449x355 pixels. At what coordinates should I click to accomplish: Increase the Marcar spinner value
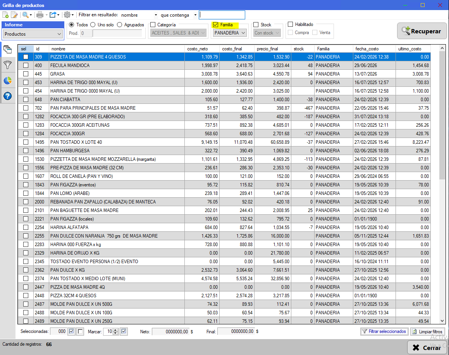tap(115, 330)
